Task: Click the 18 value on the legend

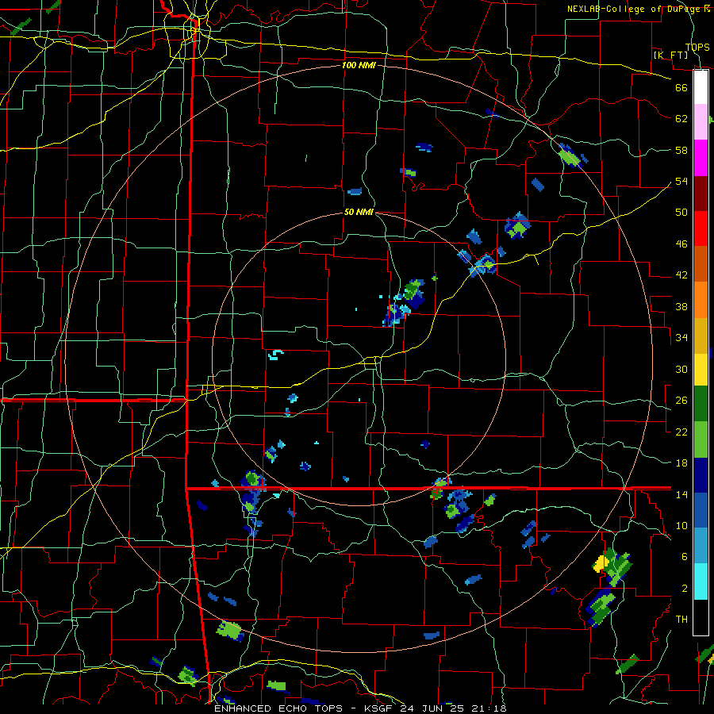Action: pos(681,463)
